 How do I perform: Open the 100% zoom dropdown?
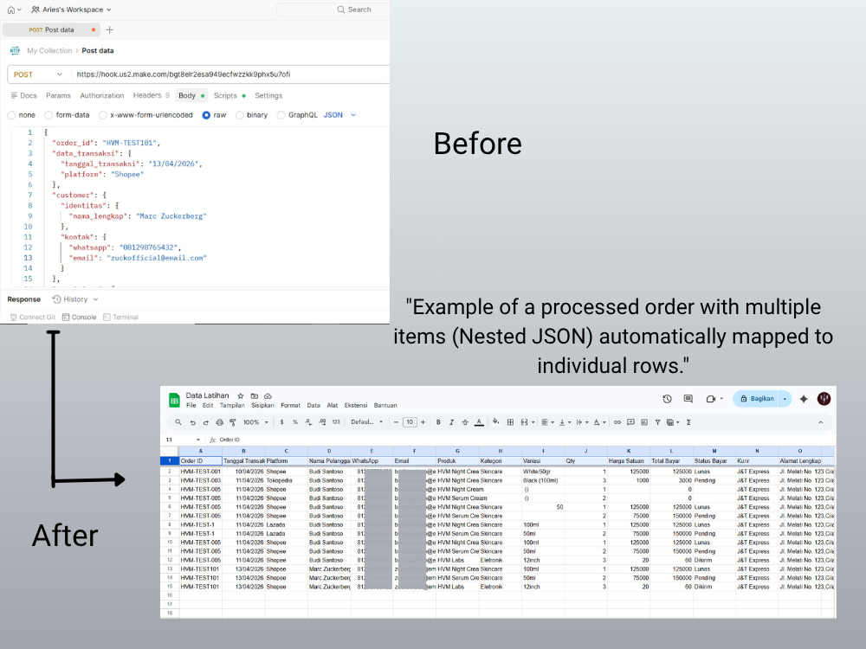point(255,423)
